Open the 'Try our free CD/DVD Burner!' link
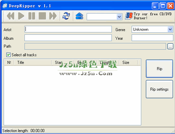 tap(153, 16)
